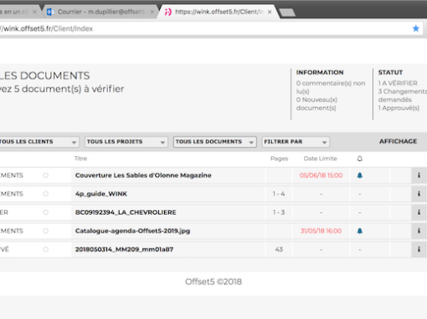The width and height of the screenshot is (427, 319).
Task: Click the 1 A VÉRIFIER status
Action: click(x=398, y=84)
